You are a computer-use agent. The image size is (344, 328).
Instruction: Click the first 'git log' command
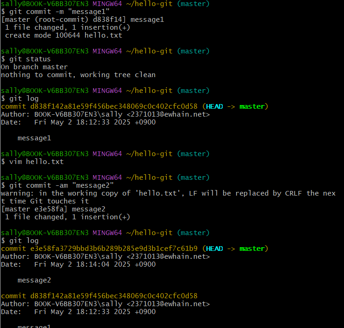[20, 98]
